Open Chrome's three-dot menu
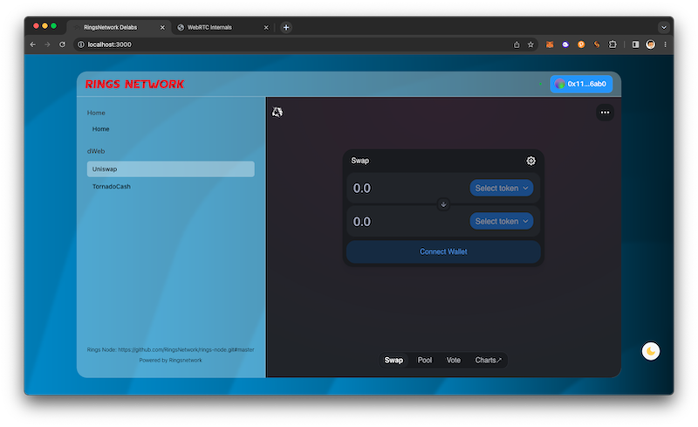The image size is (698, 427). [x=665, y=45]
